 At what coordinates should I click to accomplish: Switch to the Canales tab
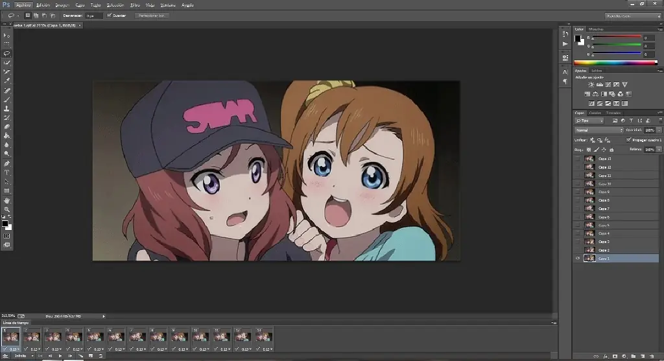click(595, 113)
